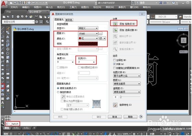Click the New file icon in quick access toolbar
Image resolution: width=192 pixels, height=136 pixels.
point(11,3)
